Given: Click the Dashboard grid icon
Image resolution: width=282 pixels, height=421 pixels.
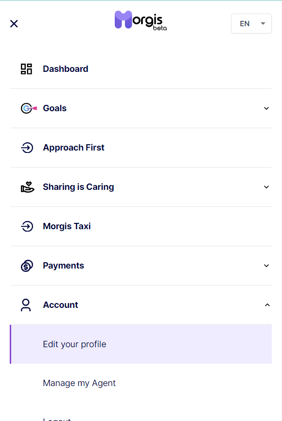Looking at the screenshot, I should coord(26,69).
